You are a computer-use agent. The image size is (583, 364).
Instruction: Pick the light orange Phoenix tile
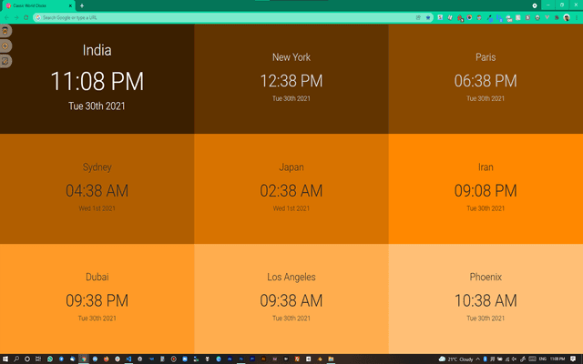point(486,298)
